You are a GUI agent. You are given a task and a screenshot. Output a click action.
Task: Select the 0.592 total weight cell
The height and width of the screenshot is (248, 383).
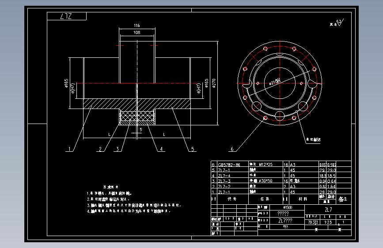click(331, 165)
